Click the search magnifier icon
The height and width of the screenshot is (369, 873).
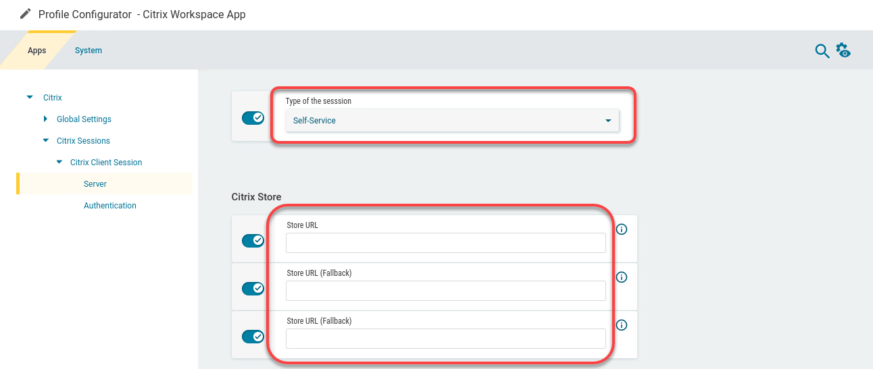click(822, 51)
